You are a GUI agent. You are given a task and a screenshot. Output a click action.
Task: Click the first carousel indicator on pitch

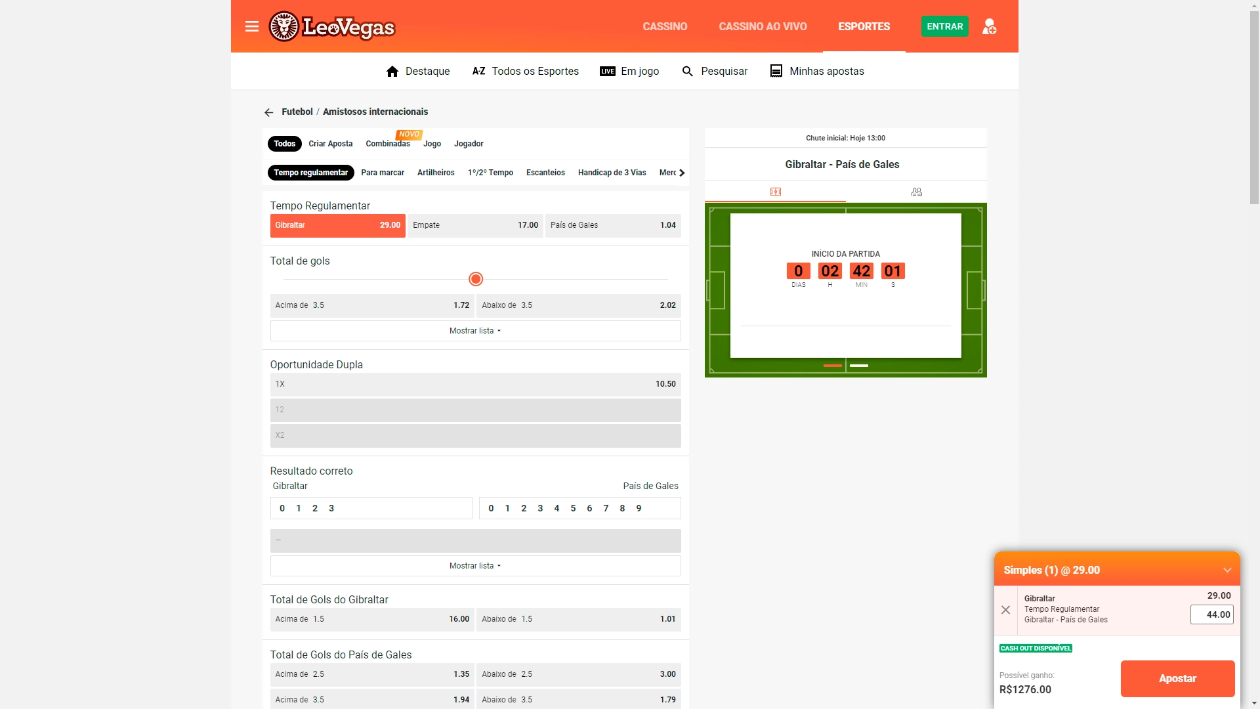click(833, 366)
